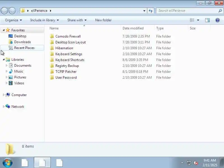Open the Share with menu

point(77,20)
